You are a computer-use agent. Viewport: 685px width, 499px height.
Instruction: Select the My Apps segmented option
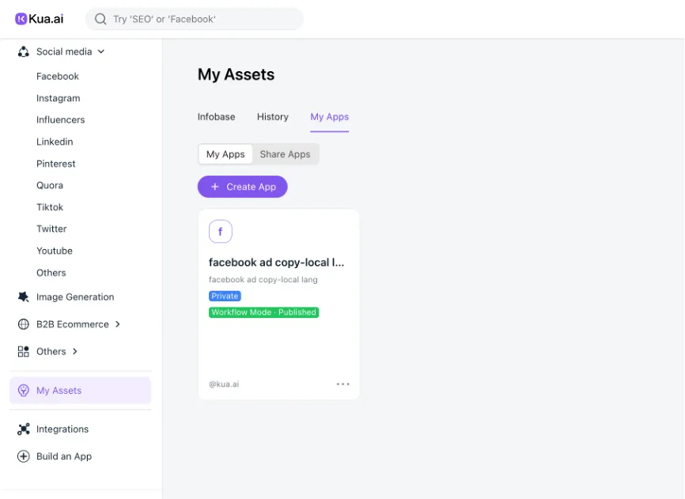point(225,154)
